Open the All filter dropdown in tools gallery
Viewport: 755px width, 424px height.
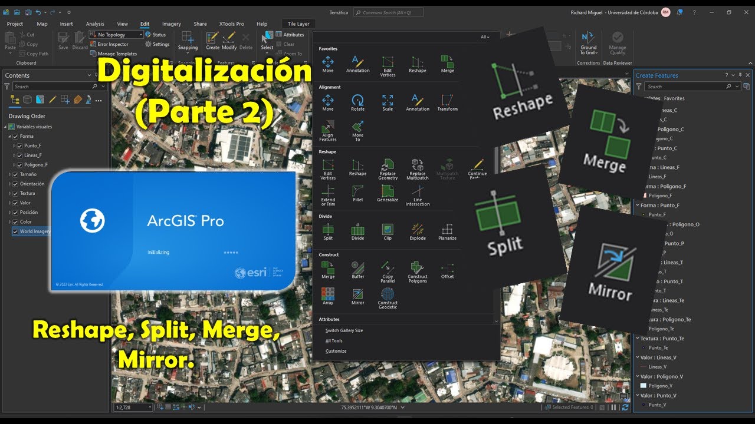pyautogui.click(x=485, y=37)
